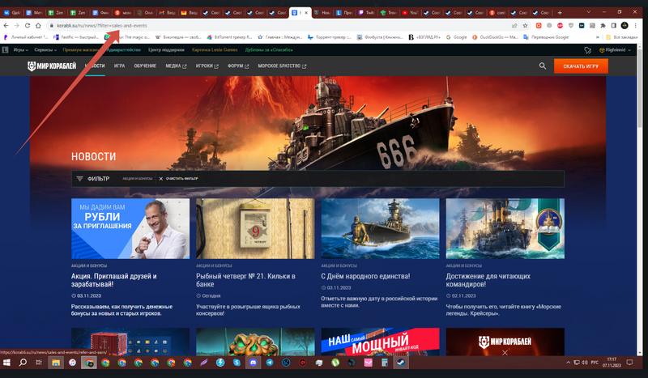The height and width of the screenshot is (378, 648).
Task: Expand the Rigfeinnid account dropdown
Action: 616,50
